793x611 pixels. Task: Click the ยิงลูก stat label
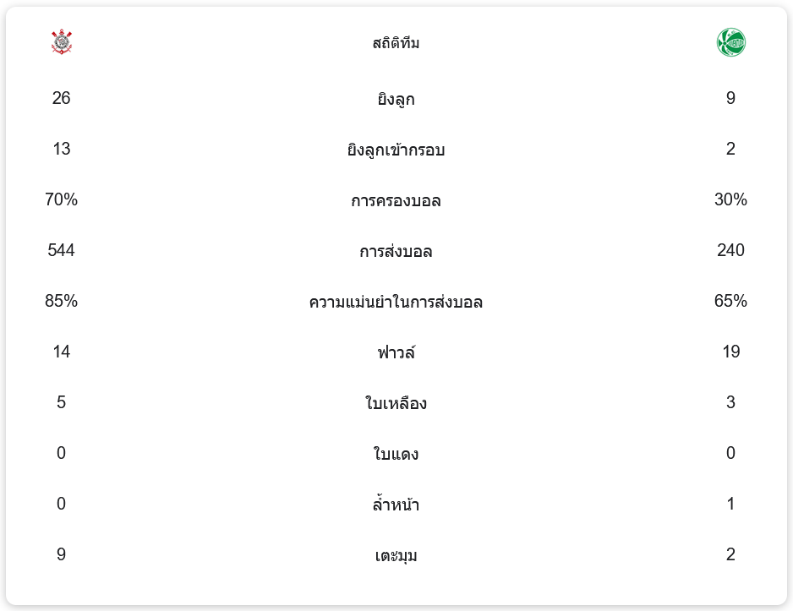[x=396, y=100]
